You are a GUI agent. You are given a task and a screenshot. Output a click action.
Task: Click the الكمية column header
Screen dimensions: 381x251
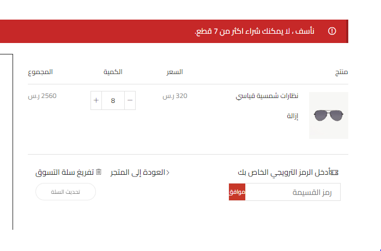click(113, 72)
